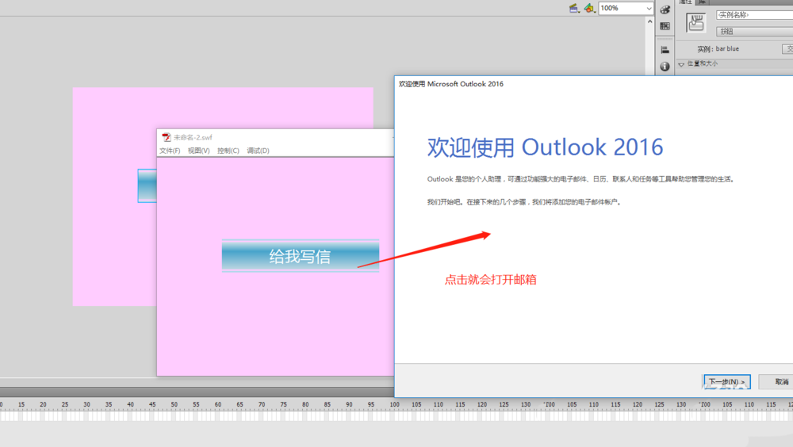
Task: Open 文件(F) menu in the SWF window
Action: (x=170, y=151)
